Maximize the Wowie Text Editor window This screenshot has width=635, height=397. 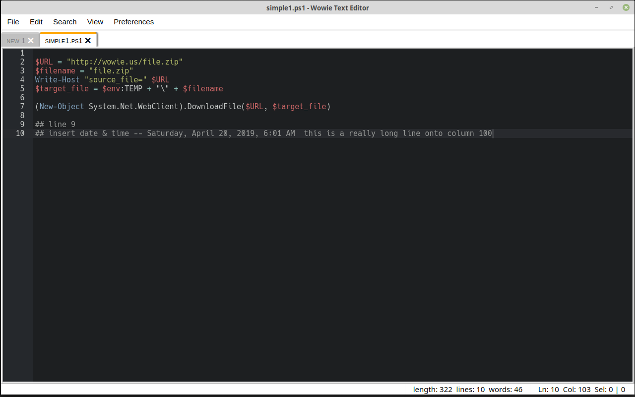[611, 7]
